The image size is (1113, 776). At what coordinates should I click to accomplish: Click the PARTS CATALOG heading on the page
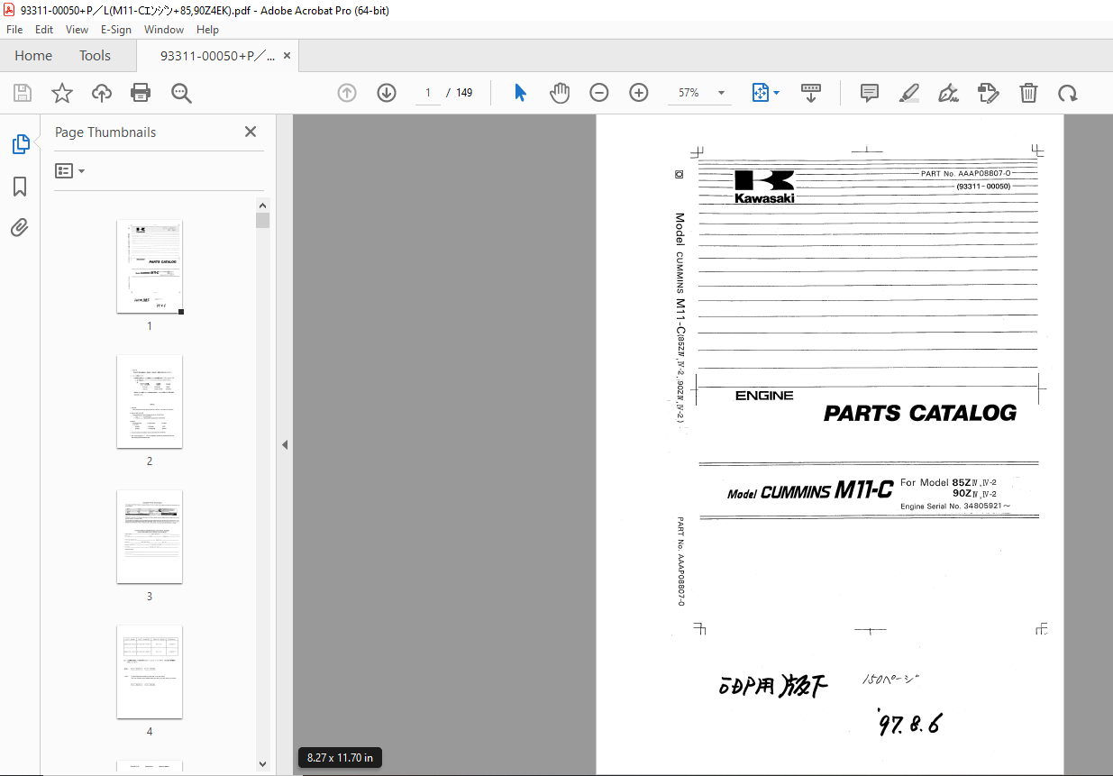pos(920,414)
